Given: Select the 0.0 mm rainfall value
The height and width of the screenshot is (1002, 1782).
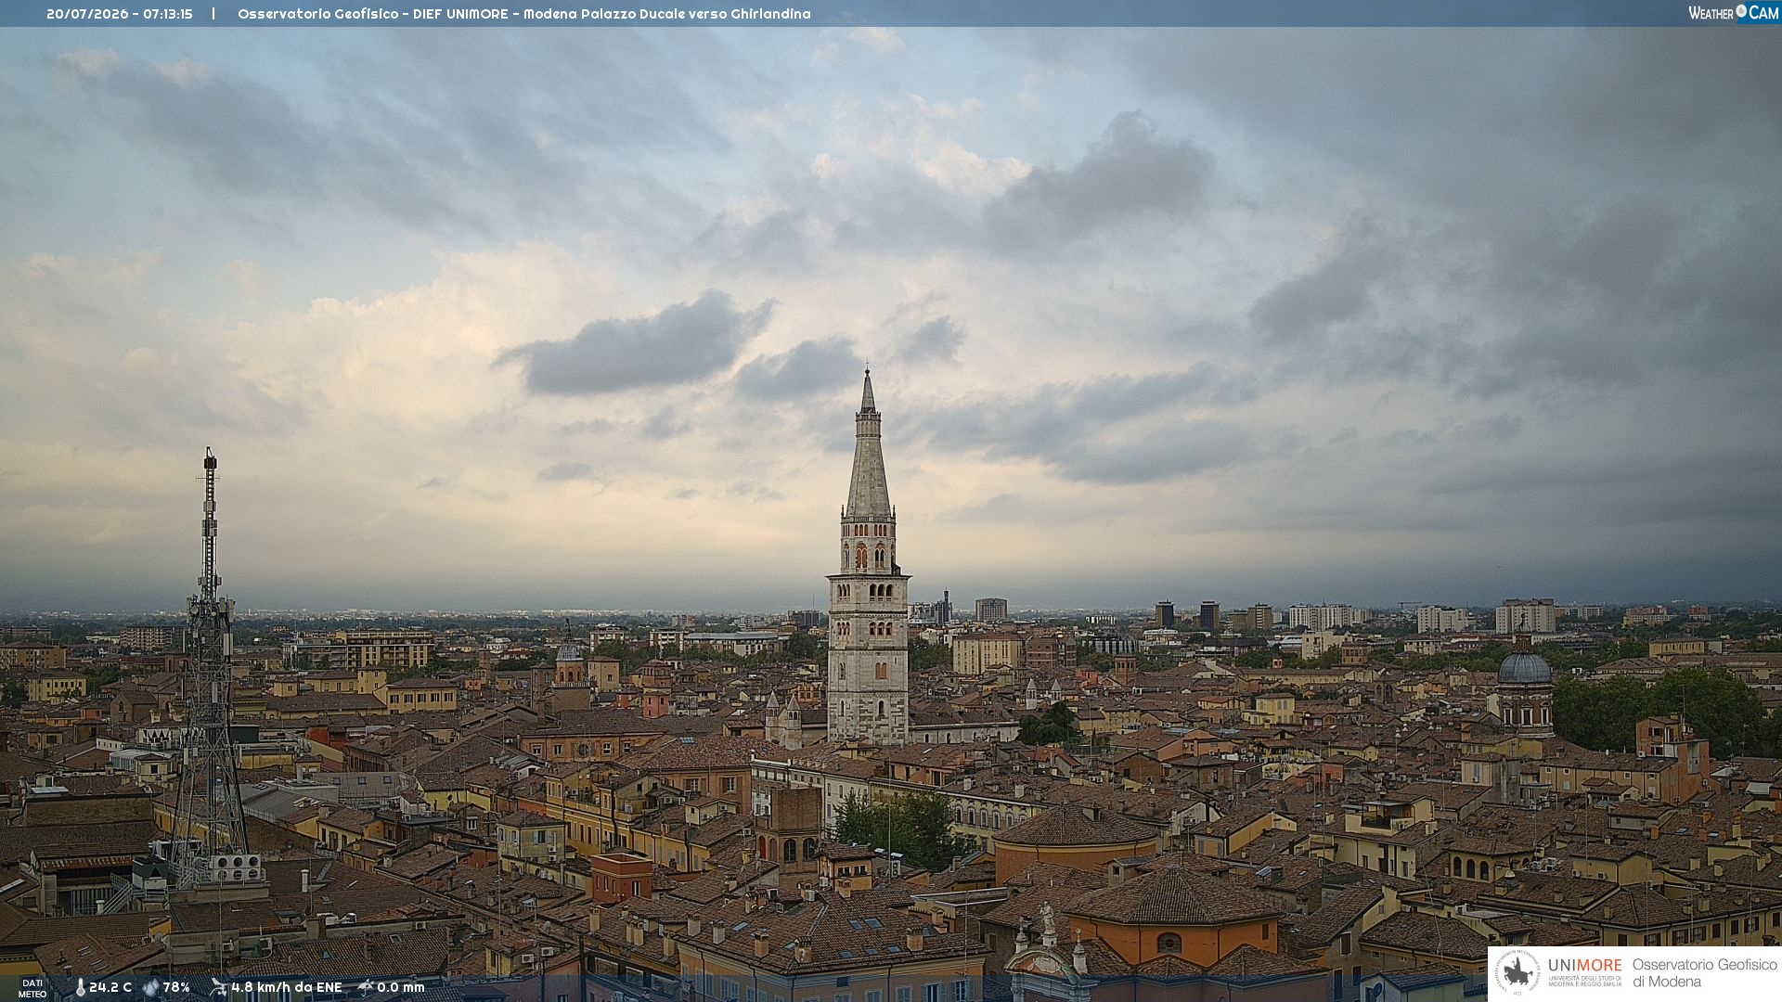Looking at the screenshot, I should (401, 987).
